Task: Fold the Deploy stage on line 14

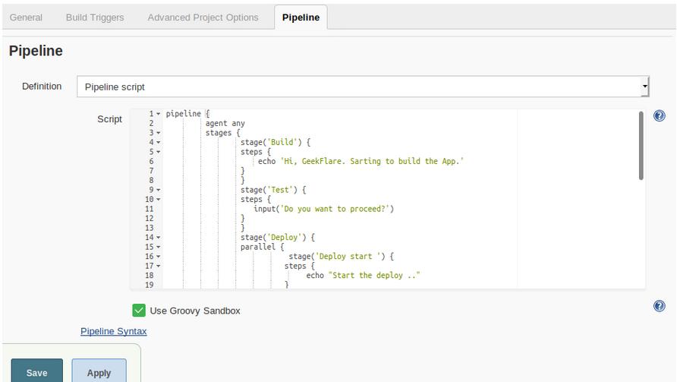Action: point(158,238)
